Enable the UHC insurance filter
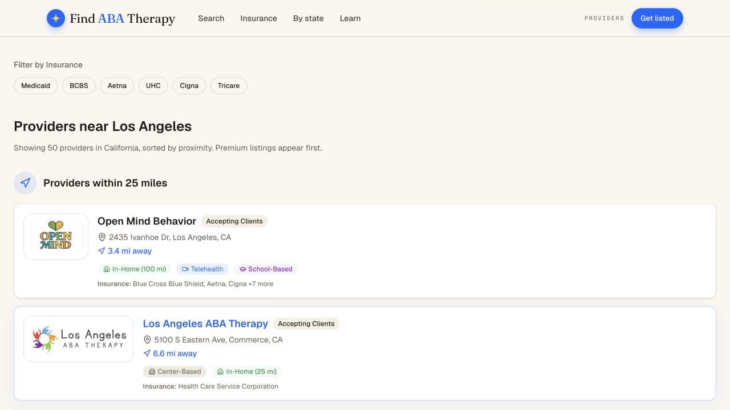 coord(153,85)
